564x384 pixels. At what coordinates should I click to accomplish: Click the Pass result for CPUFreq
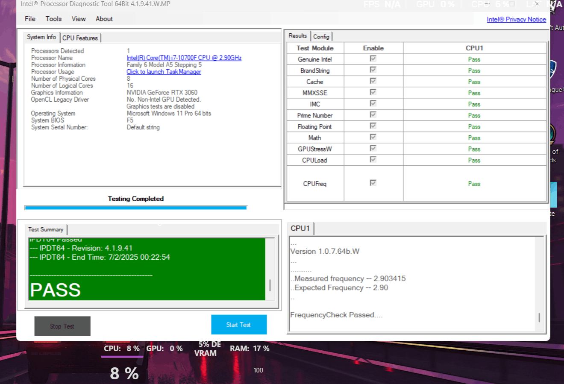pyautogui.click(x=474, y=184)
